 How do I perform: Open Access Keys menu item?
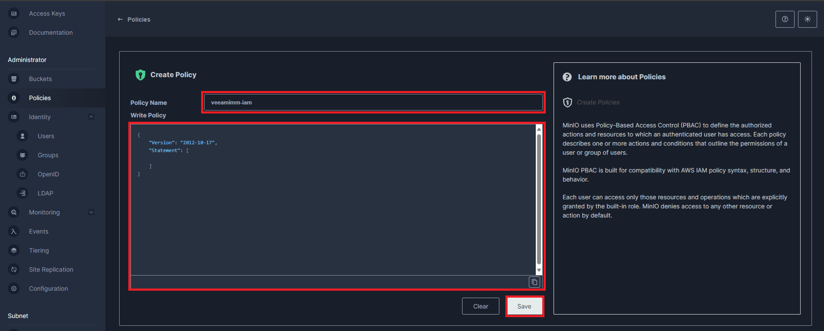pyautogui.click(x=47, y=13)
